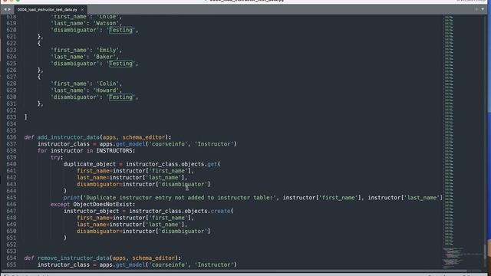This screenshot has height=276, width=491.
Task: Click the add_instructor_data function name
Action: [x=68, y=137]
